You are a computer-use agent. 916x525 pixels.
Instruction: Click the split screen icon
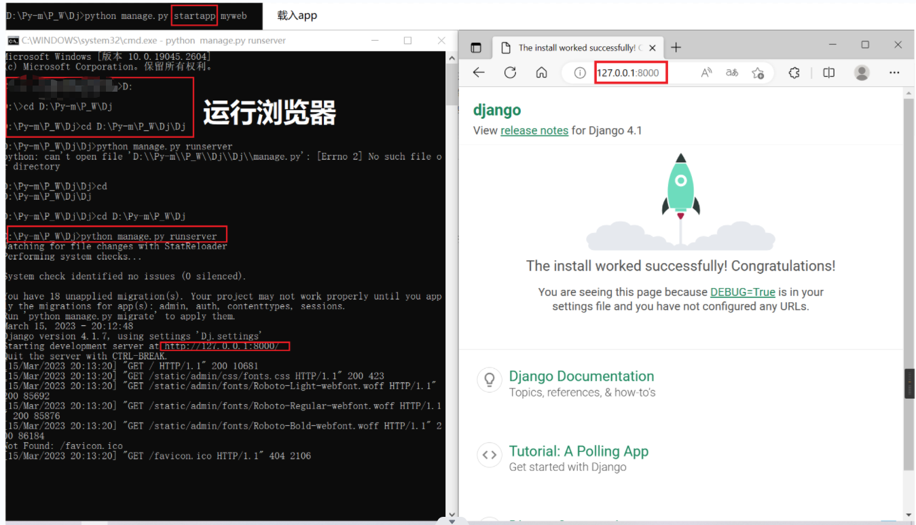point(828,73)
